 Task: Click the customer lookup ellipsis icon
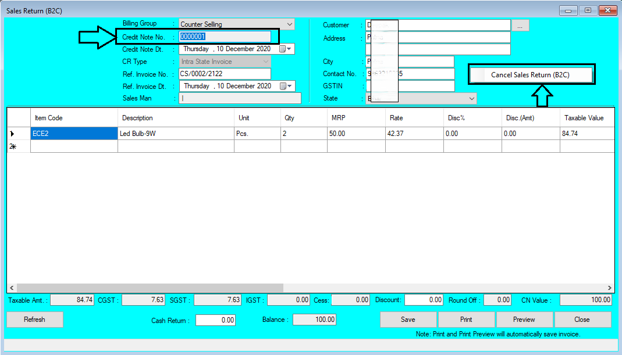[520, 24]
